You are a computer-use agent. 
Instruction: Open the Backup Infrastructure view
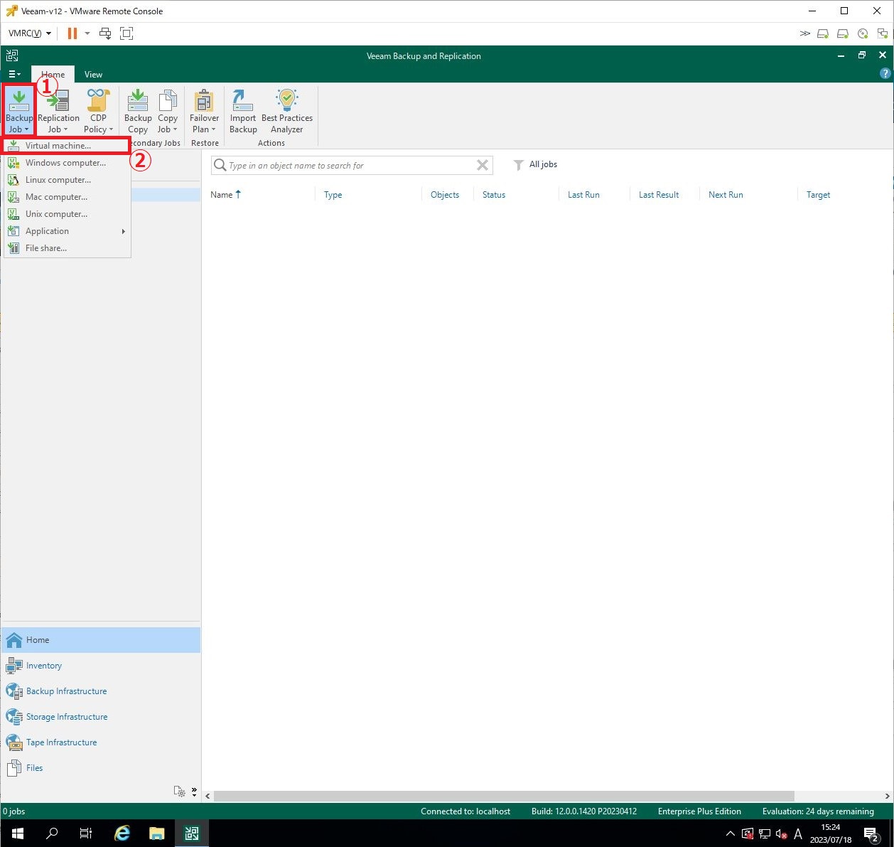(101, 691)
